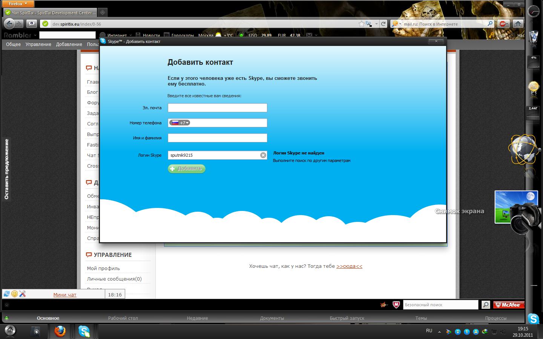The width and height of the screenshot is (543, 339).
Task: Click the Skype icon at screen corner
Action: point(534,319)
